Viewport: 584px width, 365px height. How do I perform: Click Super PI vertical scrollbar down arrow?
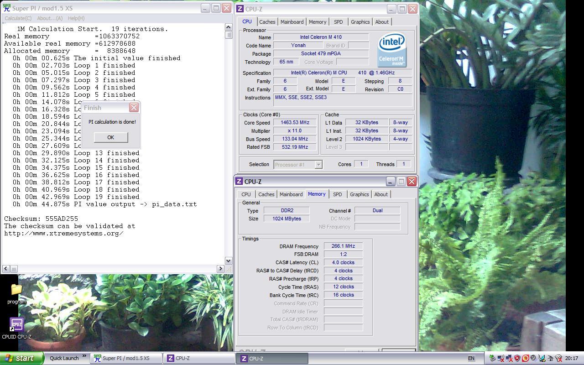[229, 261]
